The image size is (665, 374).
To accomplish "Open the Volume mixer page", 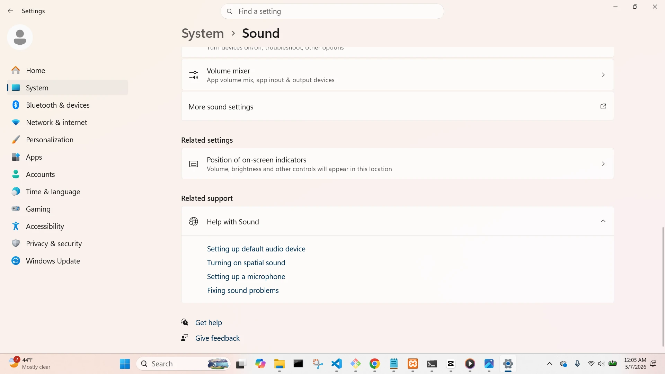I will coord(397,75).
